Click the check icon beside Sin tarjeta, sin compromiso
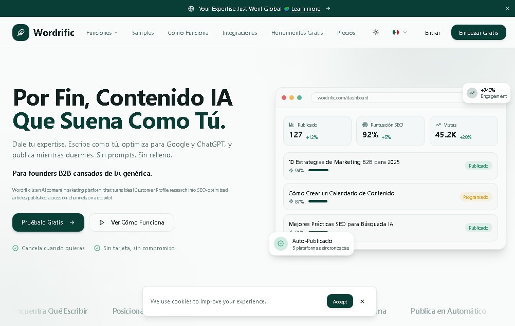Viewport: 515px width, 326px height. coord(97,248)
